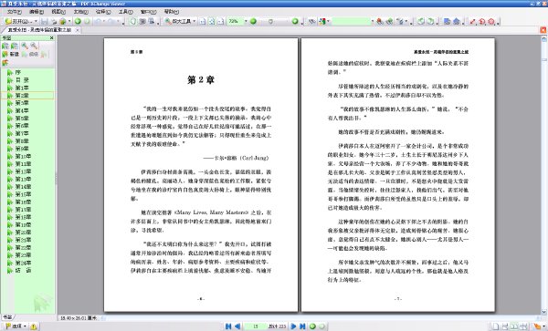Open bookmark 第24章
Image resolution: width=548 pixels, height=331 pixels.
pyautogui.click(x=23, y=263)
